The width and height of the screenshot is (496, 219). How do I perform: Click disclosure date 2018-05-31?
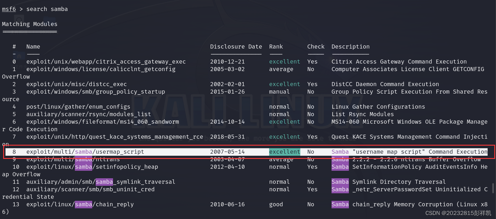click(227, 137)
